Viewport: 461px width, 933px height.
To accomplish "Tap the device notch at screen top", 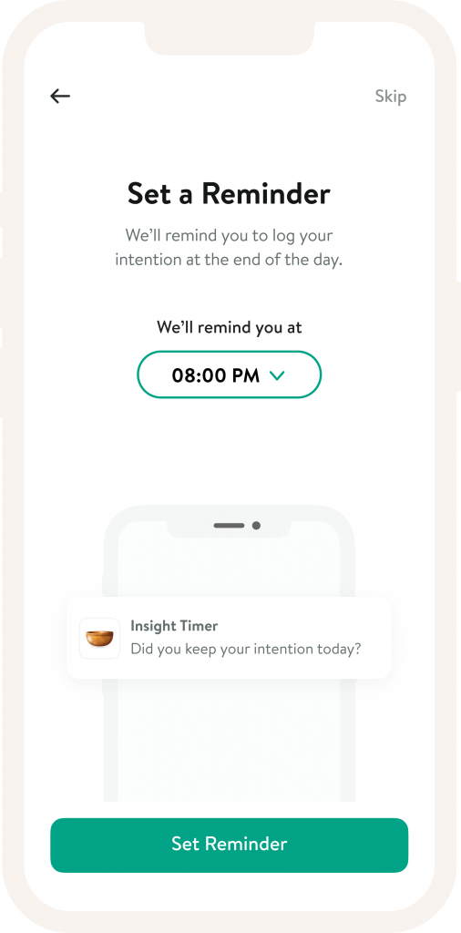I will point(230,37).
